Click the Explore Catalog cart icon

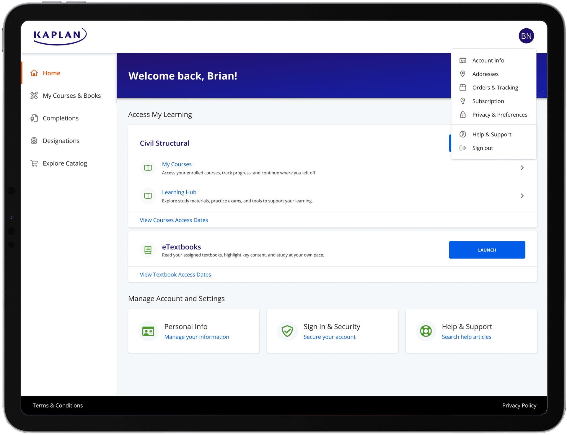34,163
